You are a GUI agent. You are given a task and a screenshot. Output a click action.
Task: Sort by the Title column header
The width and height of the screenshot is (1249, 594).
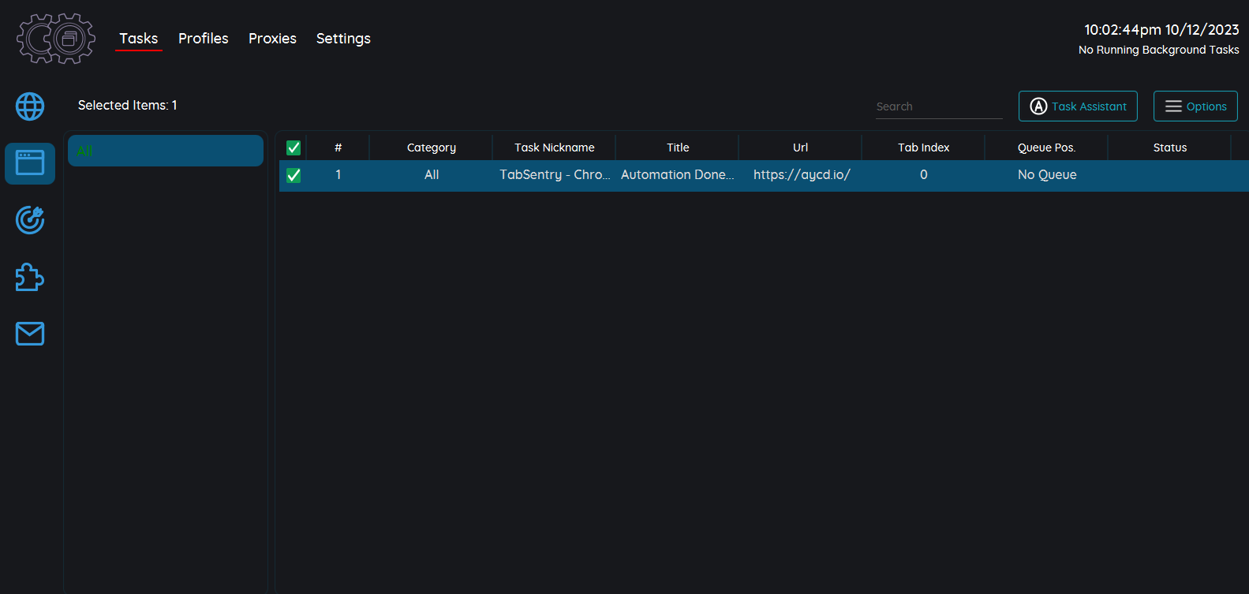(678, 148)
